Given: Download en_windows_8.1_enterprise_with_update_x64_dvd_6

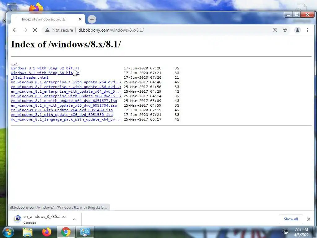Looking at the screenshot, I should click(66, 91).
